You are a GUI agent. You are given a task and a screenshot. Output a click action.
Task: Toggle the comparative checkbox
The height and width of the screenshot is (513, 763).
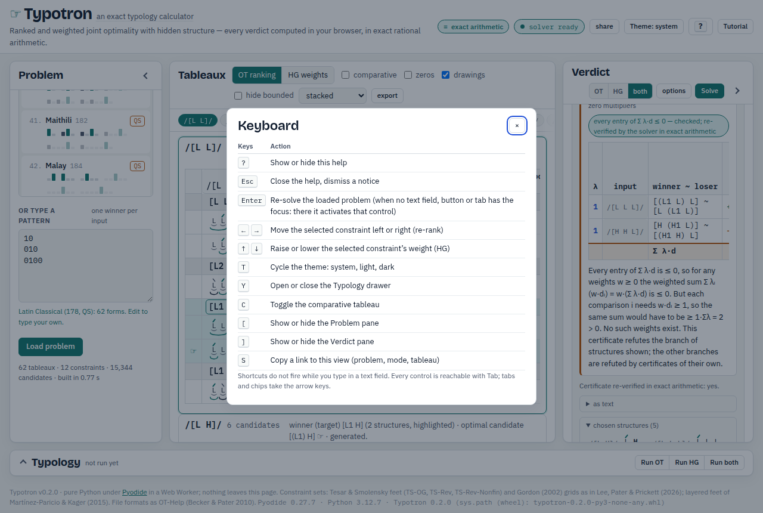[345, 75]
